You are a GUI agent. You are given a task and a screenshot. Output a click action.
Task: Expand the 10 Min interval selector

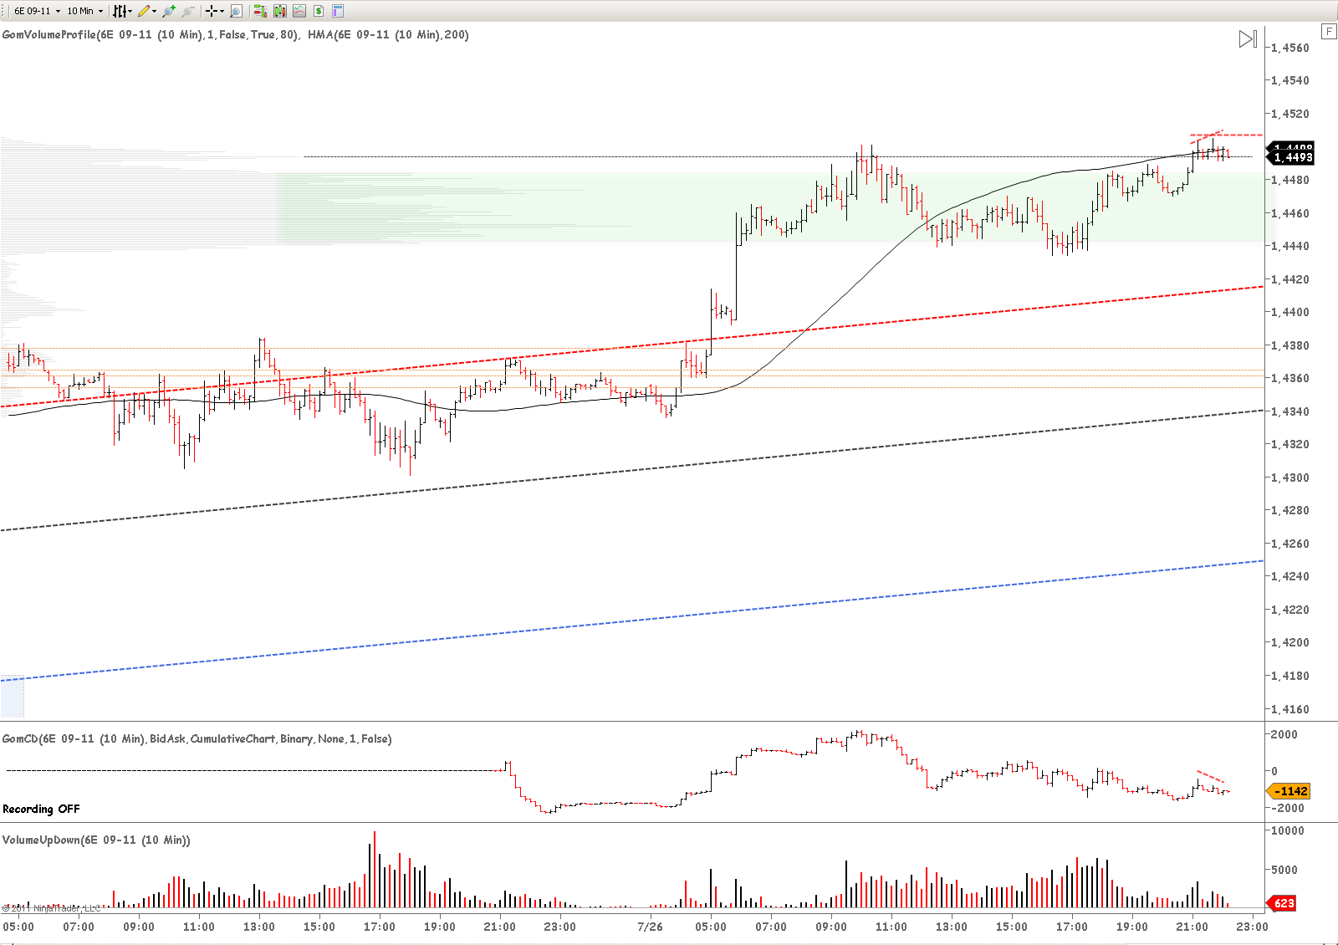click(84, 11)
